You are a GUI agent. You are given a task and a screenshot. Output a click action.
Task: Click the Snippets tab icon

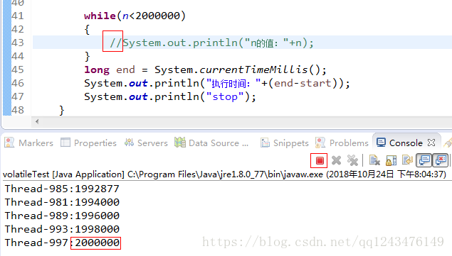click(x=265, y=143)
